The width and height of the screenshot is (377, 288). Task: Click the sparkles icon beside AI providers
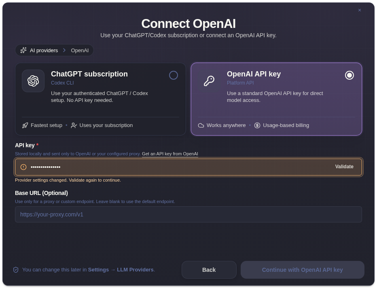23,50
